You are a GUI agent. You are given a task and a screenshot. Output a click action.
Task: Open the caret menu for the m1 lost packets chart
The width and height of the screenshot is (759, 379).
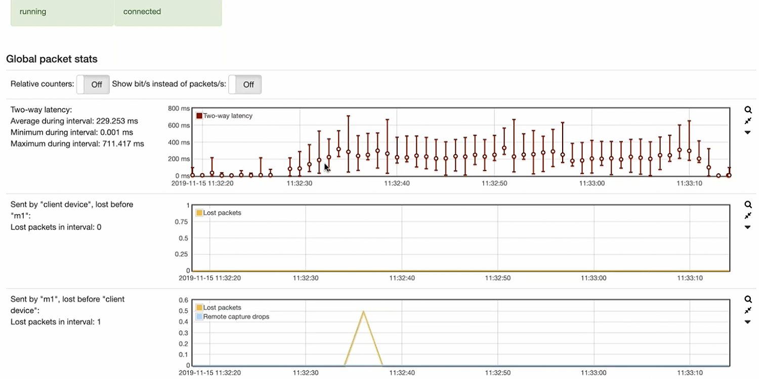tap(748, 322)
